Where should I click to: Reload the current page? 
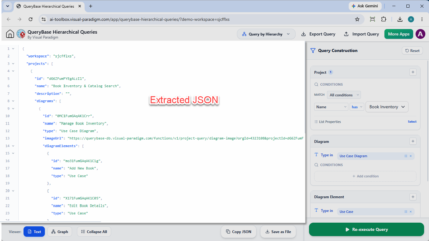pos(31,19)
